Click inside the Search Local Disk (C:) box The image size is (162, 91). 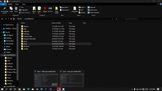click(140, 19)
